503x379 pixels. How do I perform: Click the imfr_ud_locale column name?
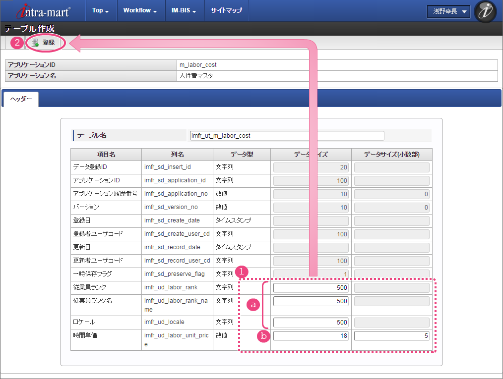pos(164,322)
